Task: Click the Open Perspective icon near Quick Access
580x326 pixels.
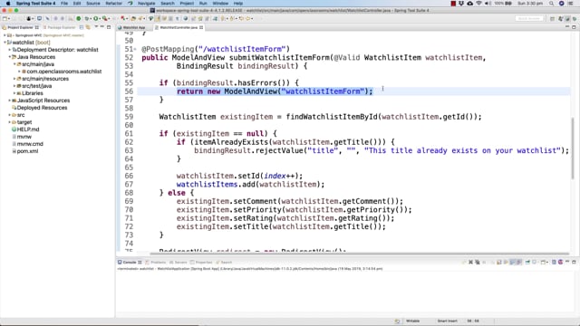Action: (x=552, y=18)
